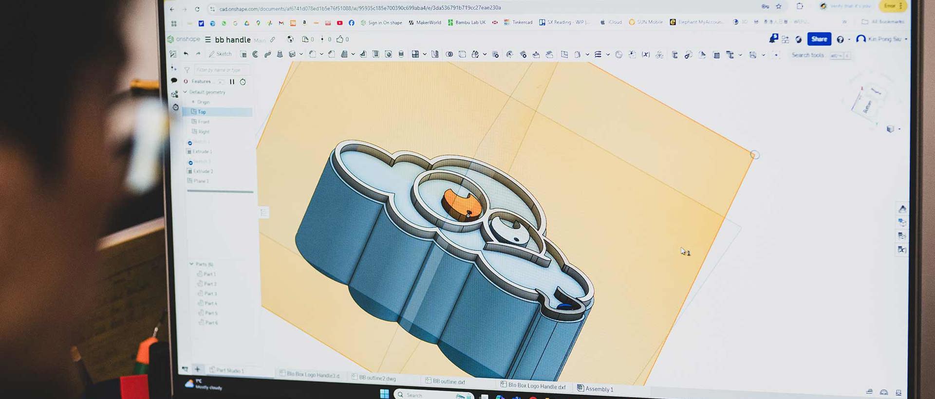Click the Revolve tool icon
The width and height of the screenshot is (935, 399).
(255, 54)
